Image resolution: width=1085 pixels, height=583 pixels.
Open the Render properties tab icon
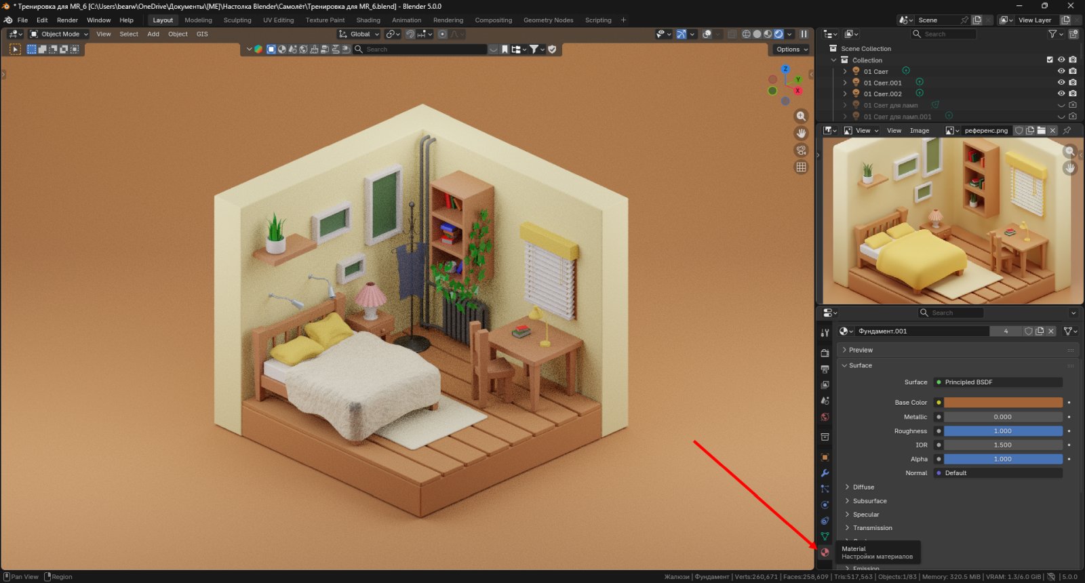pos(825,353)
